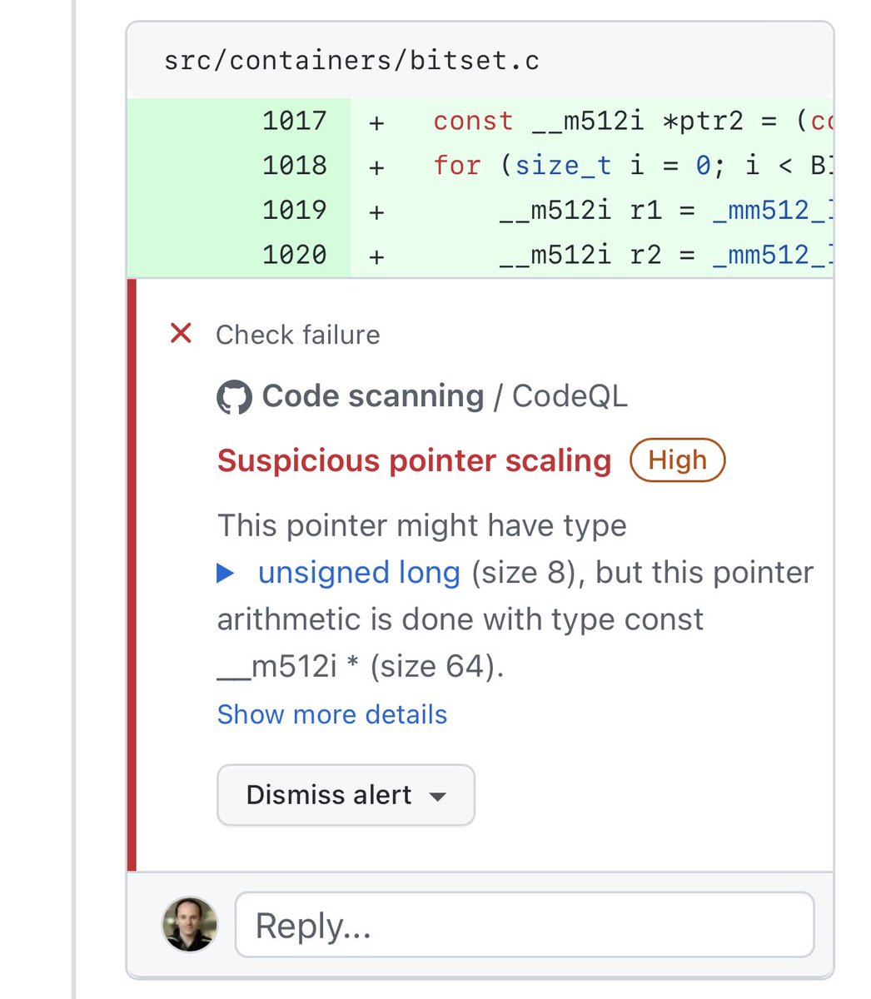Click the Check failure heading text
Screen dimensions: 871x999
click(x=297, y=335)
